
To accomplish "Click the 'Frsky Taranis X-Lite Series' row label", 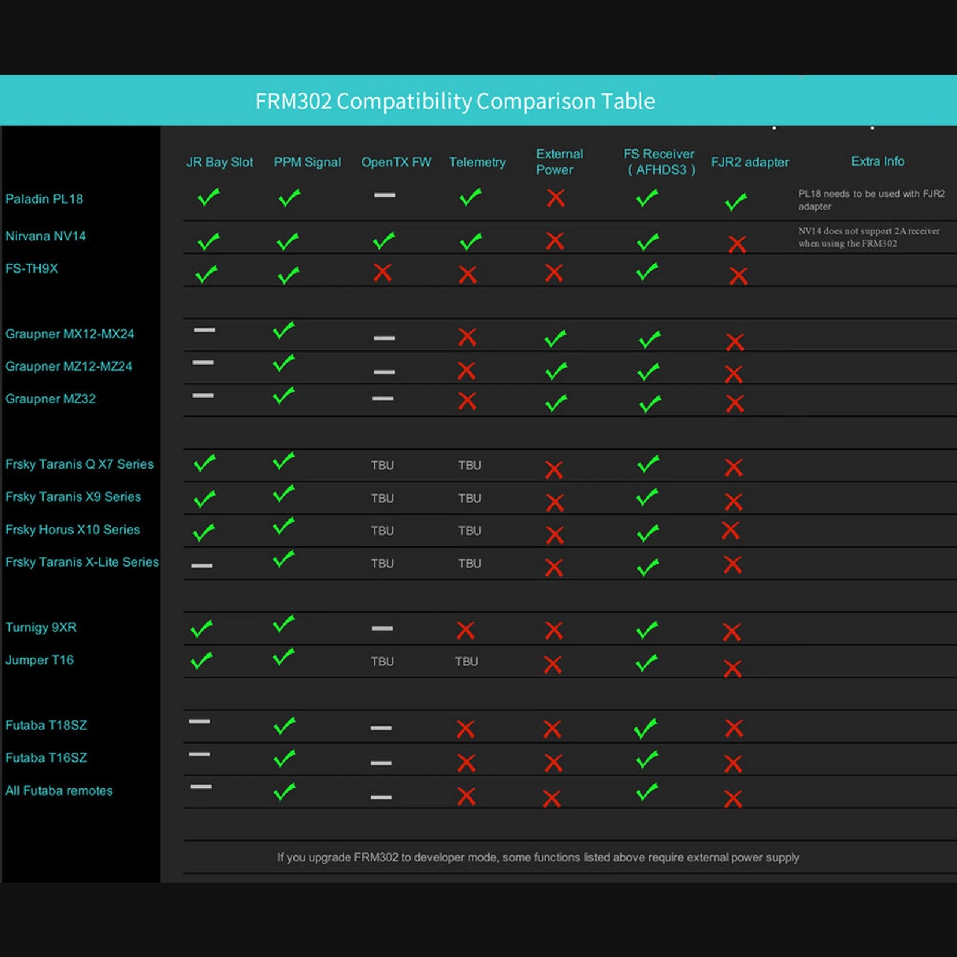I will [82, 562].
